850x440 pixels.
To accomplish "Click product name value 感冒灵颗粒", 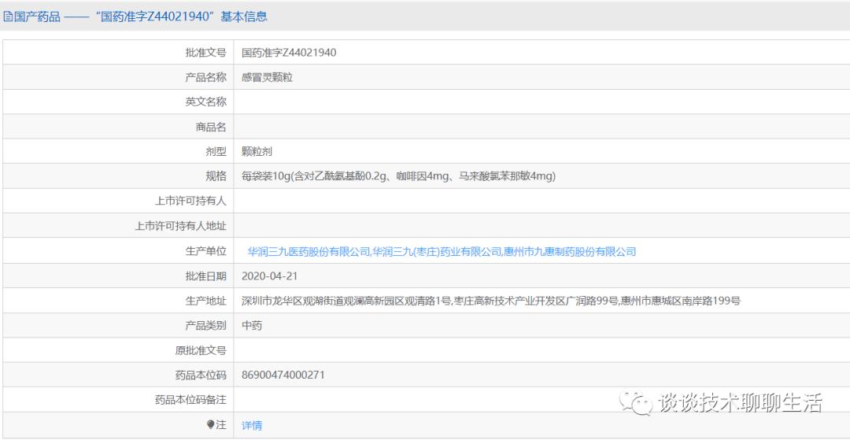I will [x=268, y=77].
